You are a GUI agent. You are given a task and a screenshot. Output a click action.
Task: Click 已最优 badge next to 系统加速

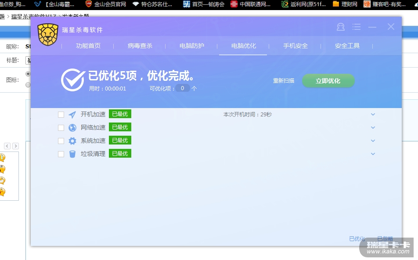tap(120, 140)
